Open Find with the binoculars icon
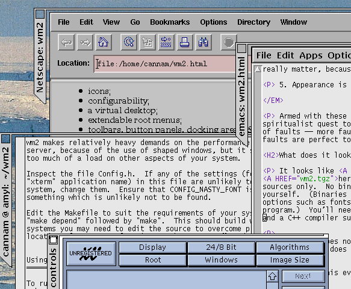 203,42
